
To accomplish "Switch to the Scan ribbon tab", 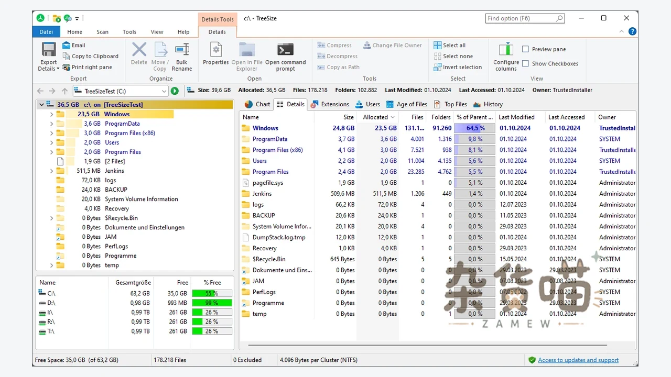I will pyautogui.click(x=102, y=32).
